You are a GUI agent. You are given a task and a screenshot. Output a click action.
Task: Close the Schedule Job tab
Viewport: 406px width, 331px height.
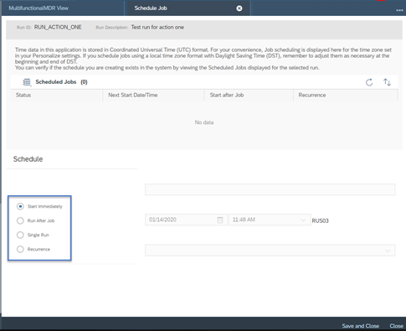pos(239,8)
